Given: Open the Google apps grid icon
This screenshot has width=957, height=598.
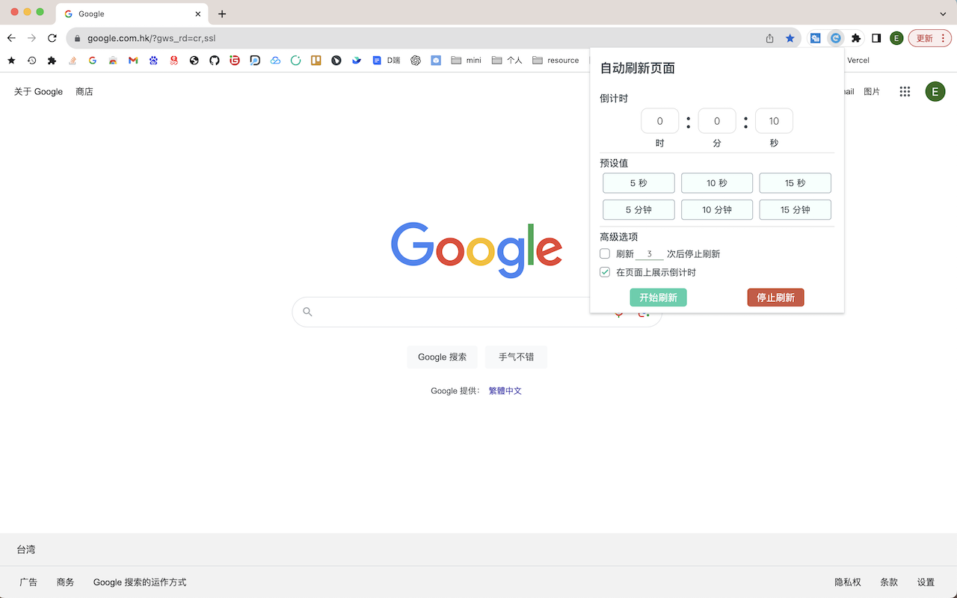Looking at the screenshot, I should tap(905, 91).
